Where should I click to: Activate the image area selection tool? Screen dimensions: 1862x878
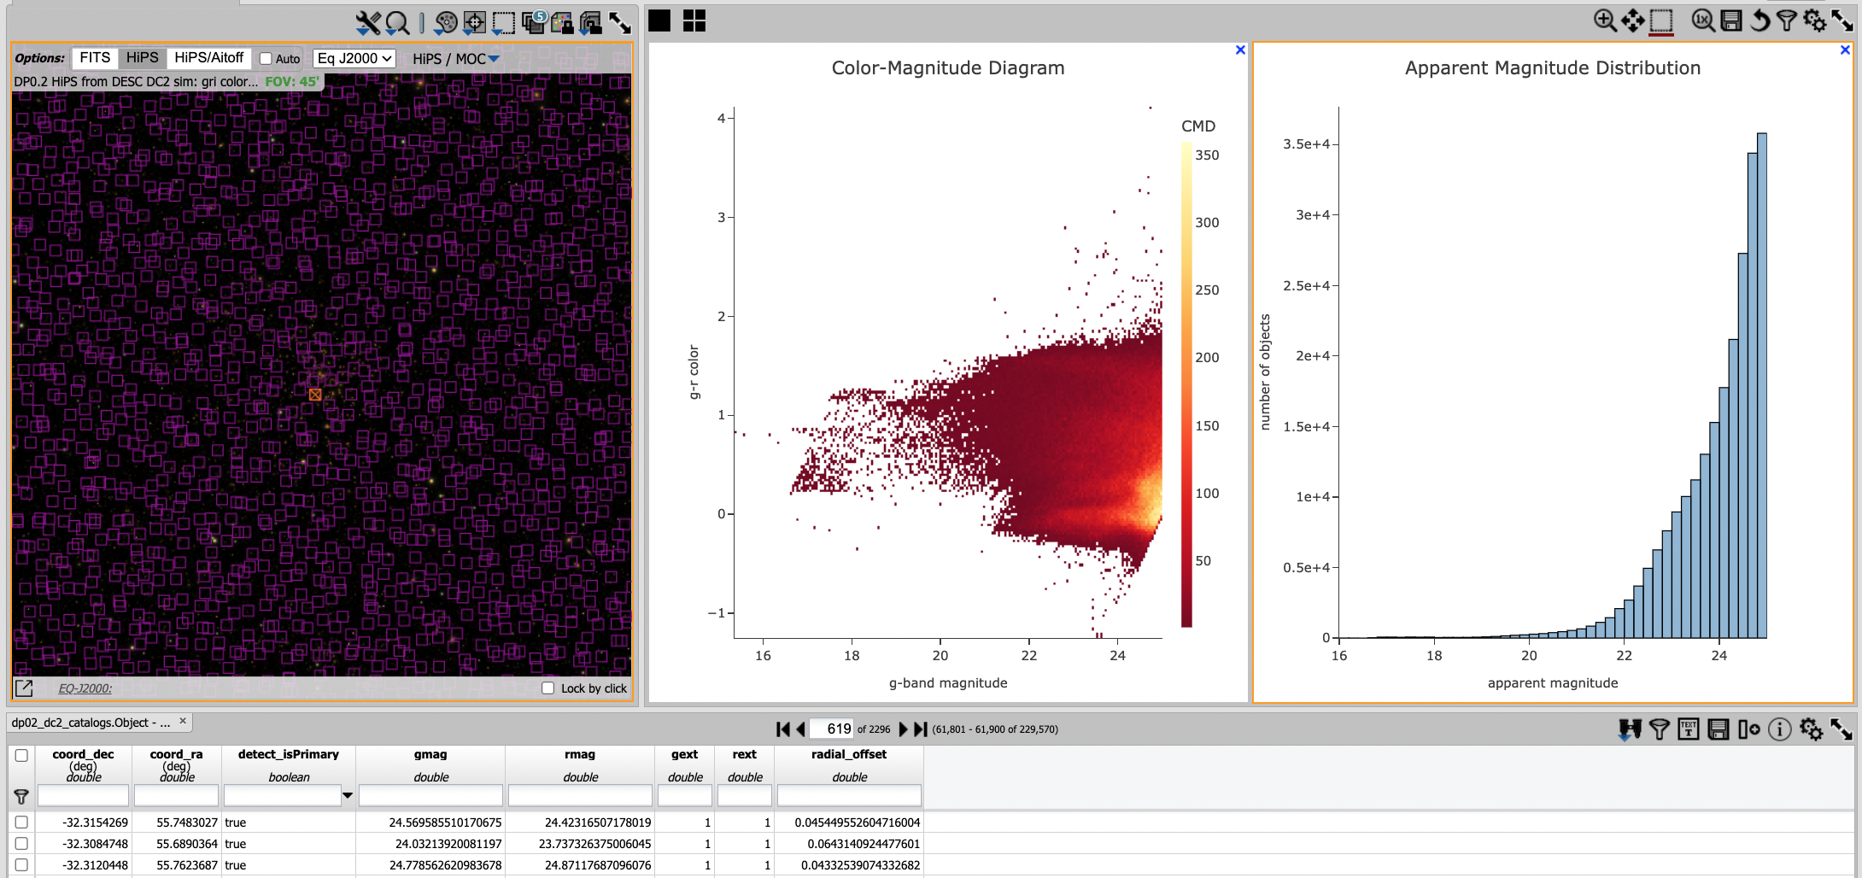point(504,23)
